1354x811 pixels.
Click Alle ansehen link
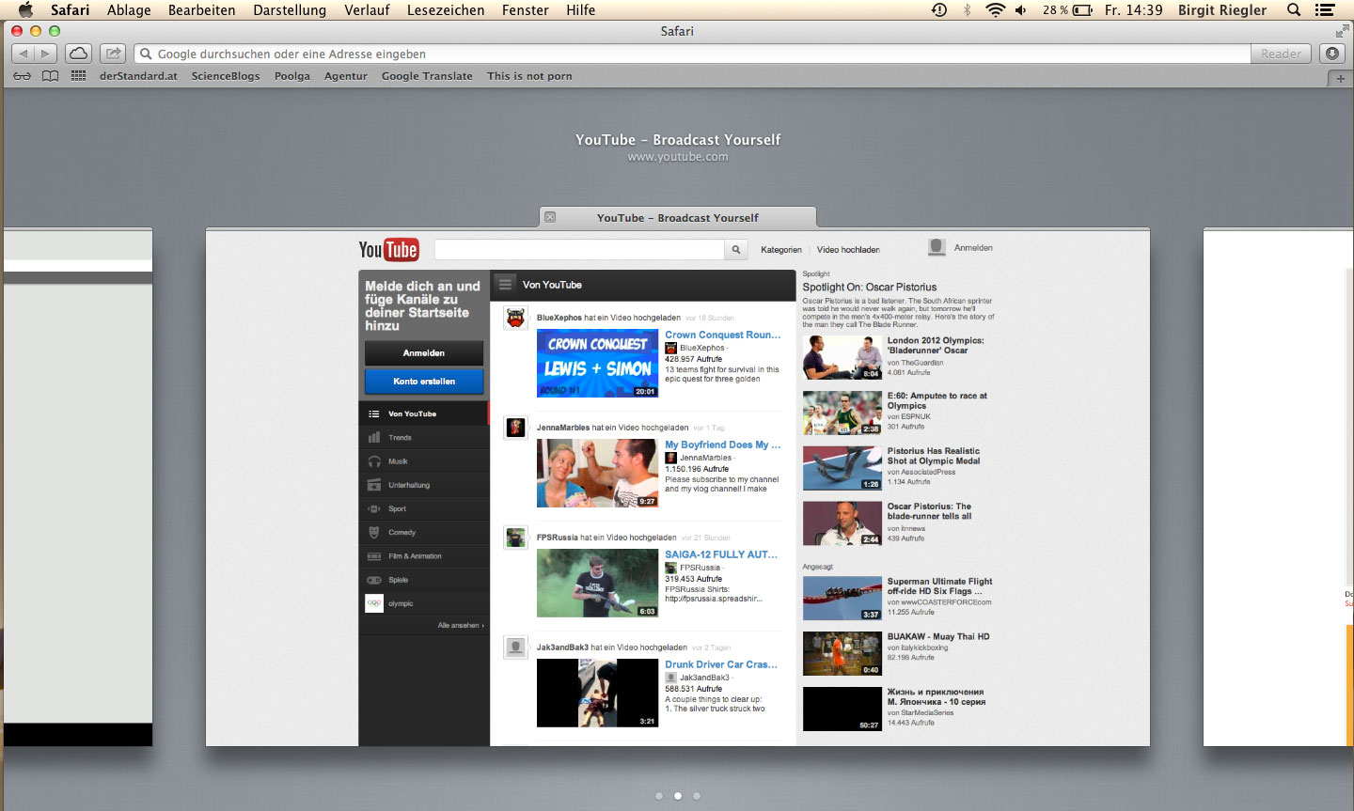point(461,625)
